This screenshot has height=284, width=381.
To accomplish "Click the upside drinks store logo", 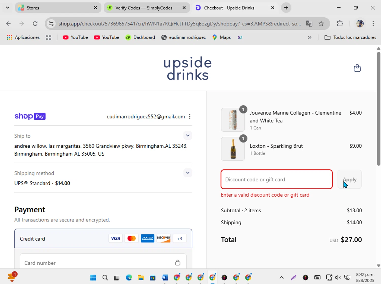I will (188, 68).
